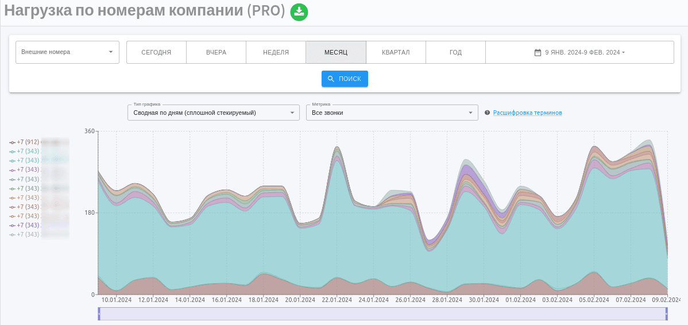Screen dimensions: 688x325
Task: Open the Тип графика dropdown
Action: point(214,113)
